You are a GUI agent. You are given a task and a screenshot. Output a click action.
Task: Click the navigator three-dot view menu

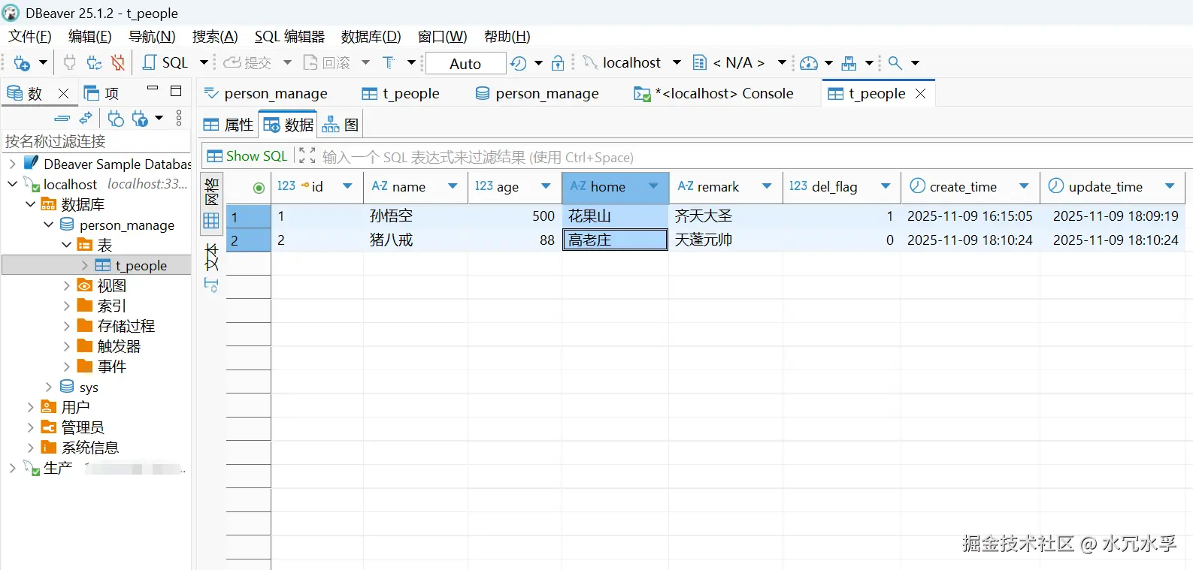point(179,119)
